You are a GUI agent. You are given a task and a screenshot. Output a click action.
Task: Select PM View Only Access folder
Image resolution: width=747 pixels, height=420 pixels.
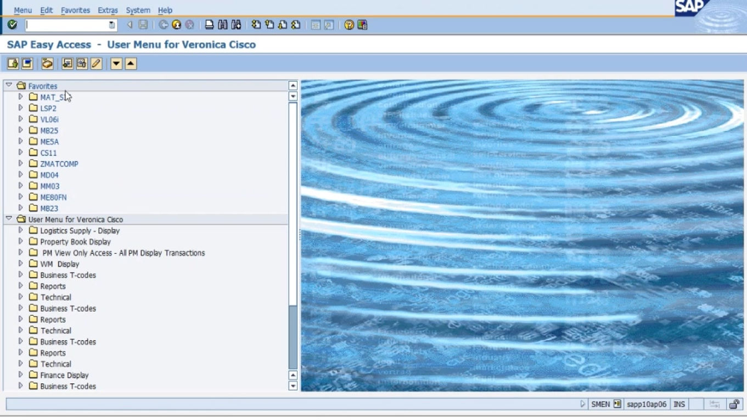123,253
